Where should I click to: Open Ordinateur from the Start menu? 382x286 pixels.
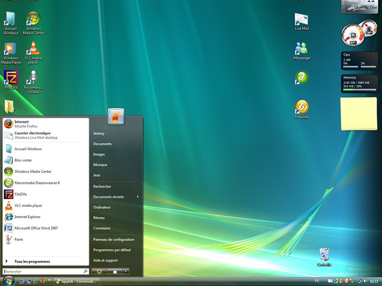pyautogui.click(x=116, y=207)
